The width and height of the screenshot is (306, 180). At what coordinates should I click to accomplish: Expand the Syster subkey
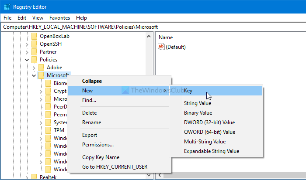pyautogui.click(x=41, y=123)
